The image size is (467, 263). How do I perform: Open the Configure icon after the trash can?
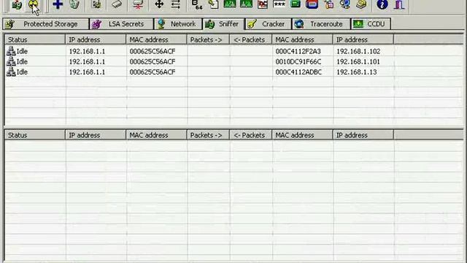[96, 4]
